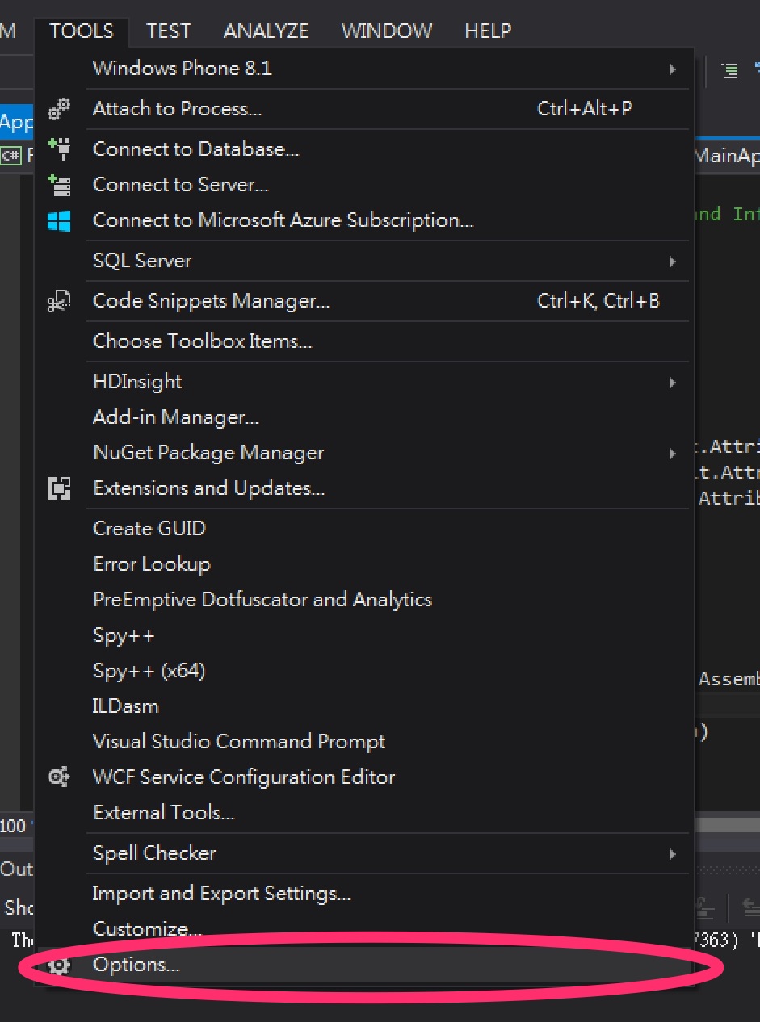The height and width of the screenshot is (1022, 760).
Task: Open the TEST menu
Action: point(168,31)
